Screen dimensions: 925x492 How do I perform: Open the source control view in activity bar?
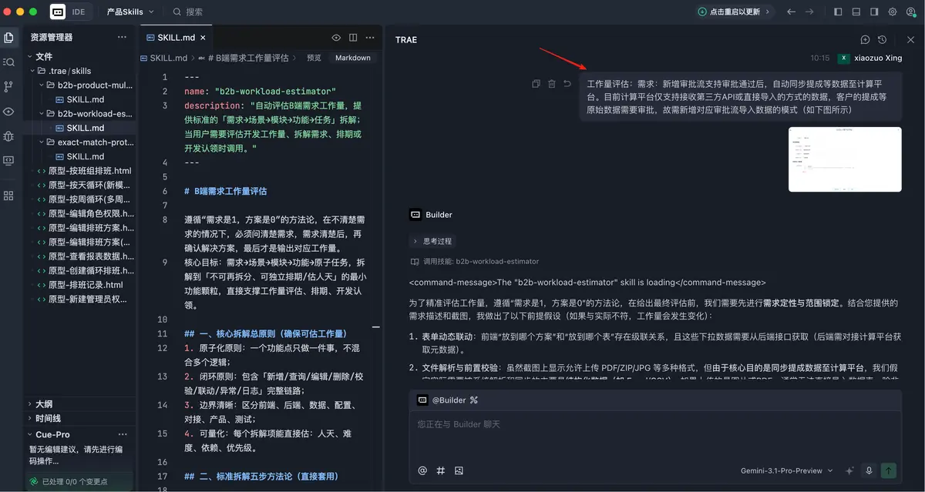click(8, 86)
